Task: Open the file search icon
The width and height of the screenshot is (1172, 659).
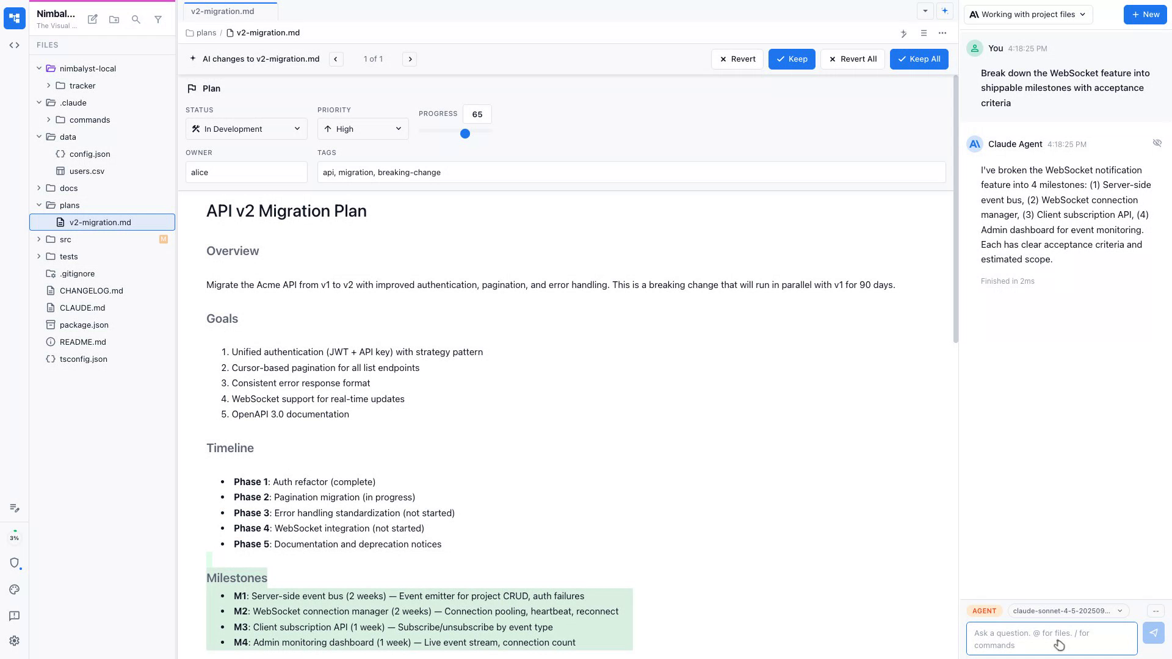Action: click(136, 19)
